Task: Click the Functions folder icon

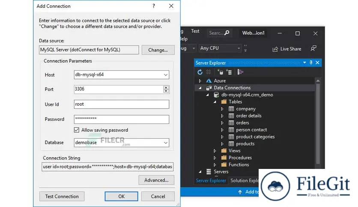Action: [224, 165]
